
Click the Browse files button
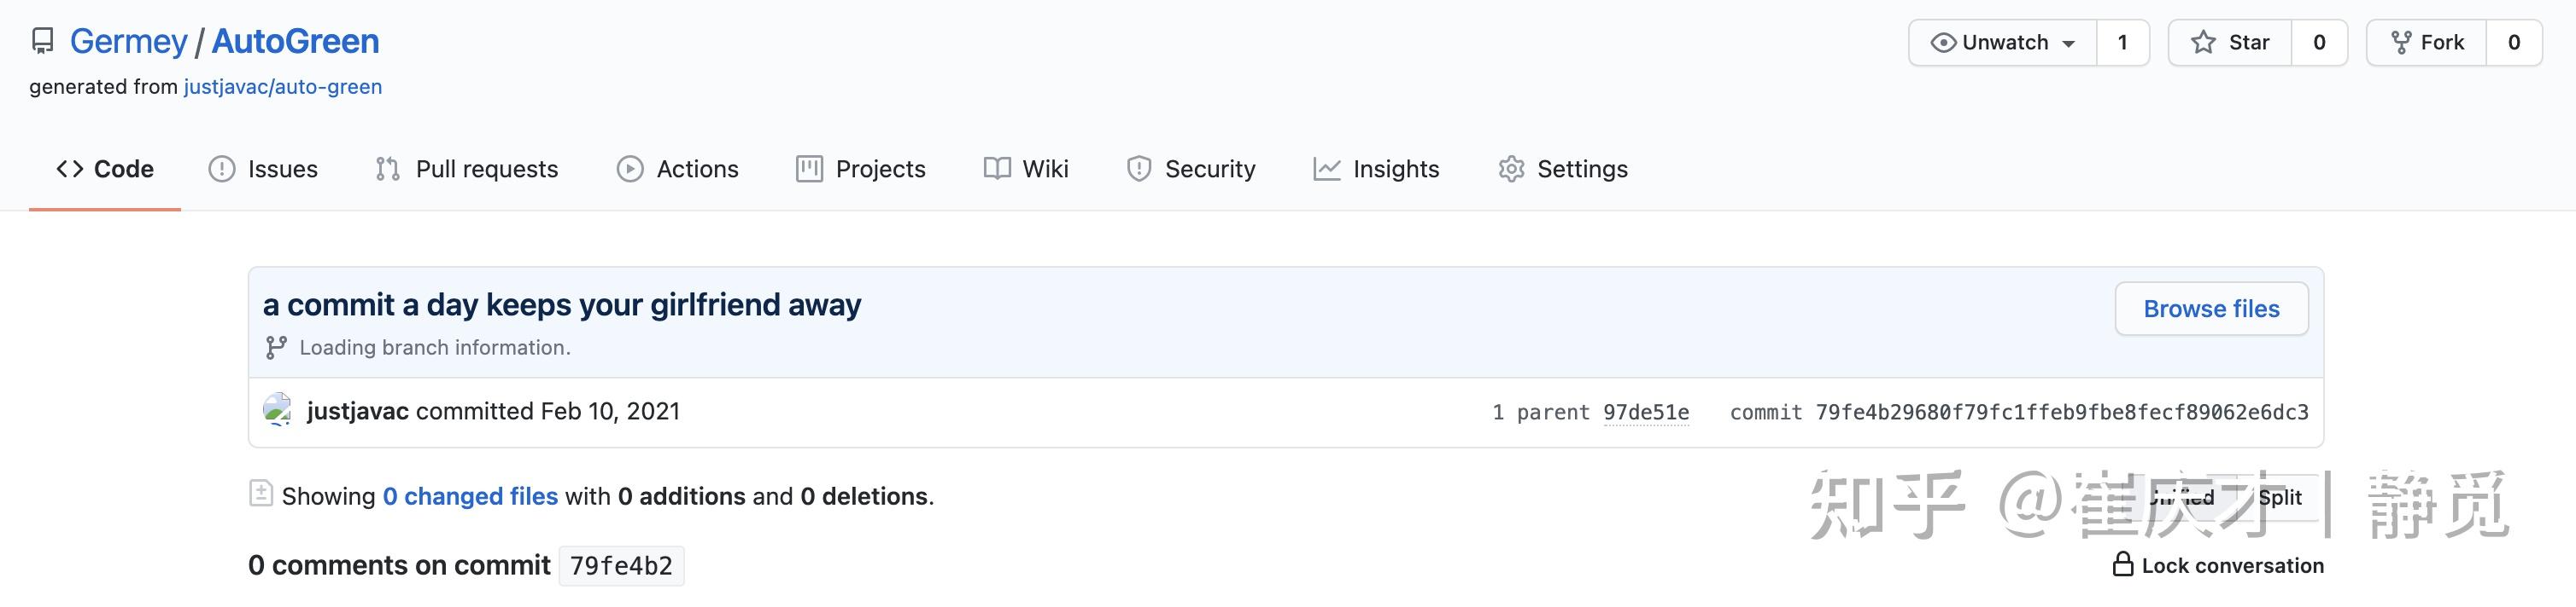coord(2211,309)
